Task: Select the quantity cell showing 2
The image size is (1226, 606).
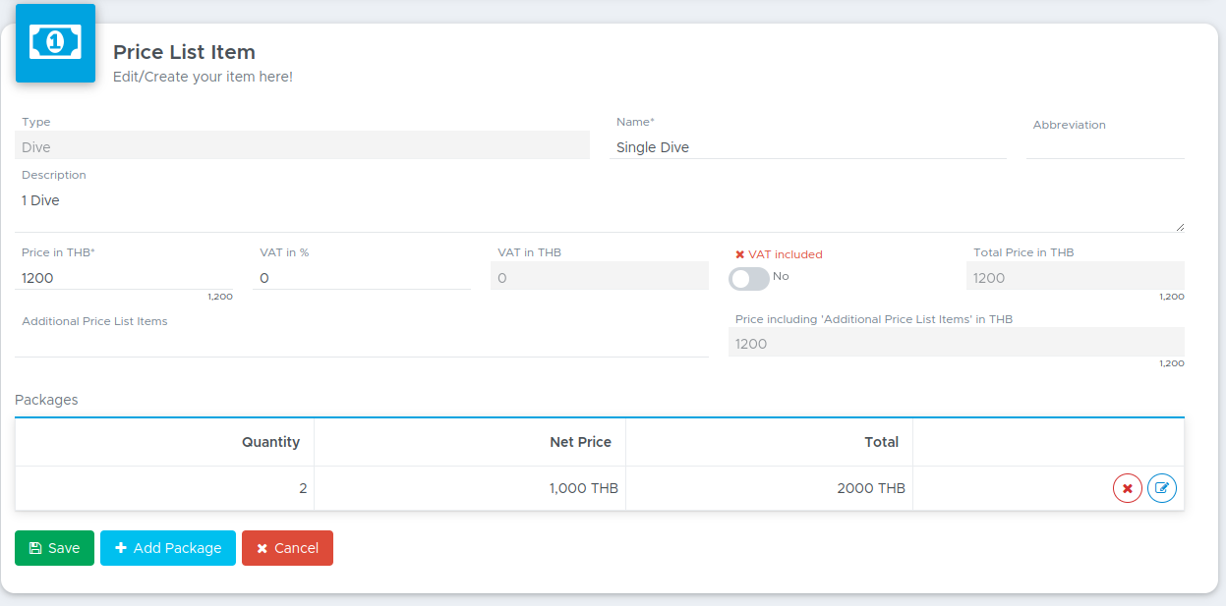Action: [x=165, y=488]
